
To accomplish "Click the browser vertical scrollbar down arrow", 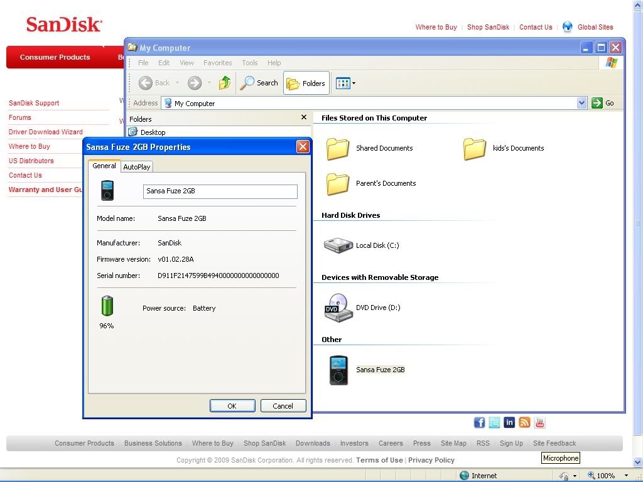I will [x=639, y=463].
